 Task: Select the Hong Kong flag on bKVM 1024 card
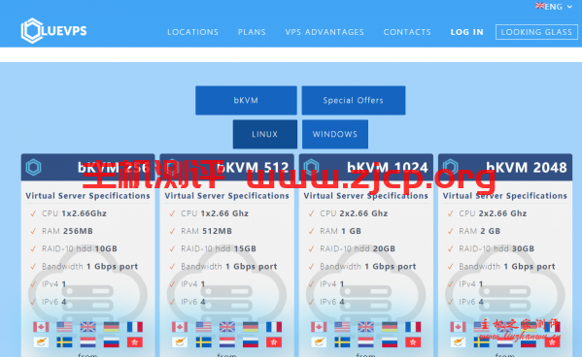click(x=413, y=342)
